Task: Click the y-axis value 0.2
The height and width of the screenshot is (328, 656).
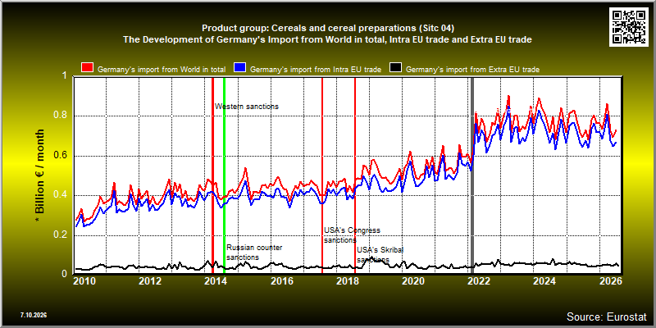Action: pos(61,235)
